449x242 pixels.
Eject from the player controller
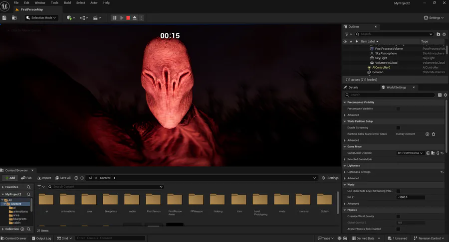click(x=135, y=18)
